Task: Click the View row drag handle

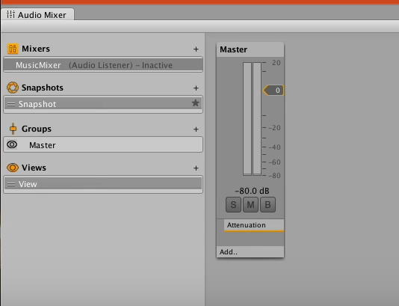Action: pos(11,184)
